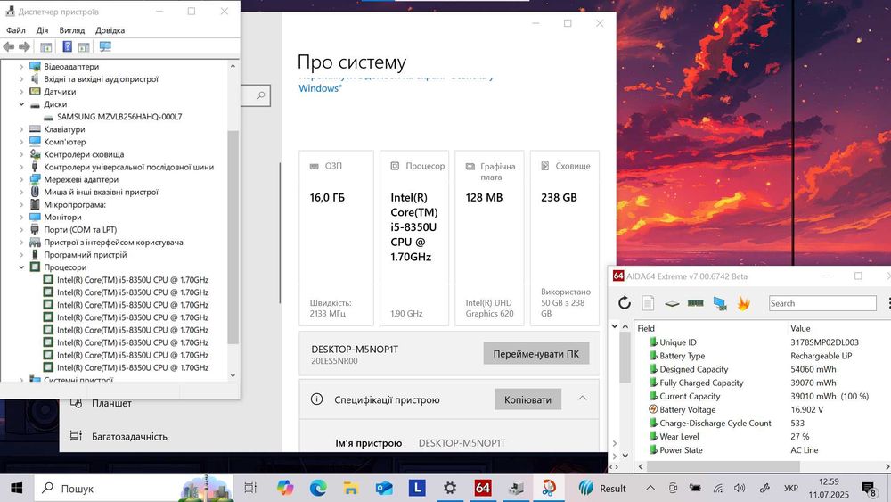
Task: Click the Result taskbar button
Action: click(x=602, y=489)
